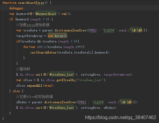159x123 pixels.
Task: Click the first "YLQXFW" double-quoted string
Action: point(109,30)
